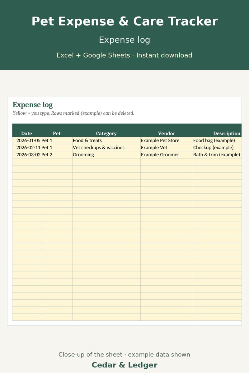Click the Expense log sheet heading
The height and width of the screenshot is (373, 249).
[x=33, y=105]
